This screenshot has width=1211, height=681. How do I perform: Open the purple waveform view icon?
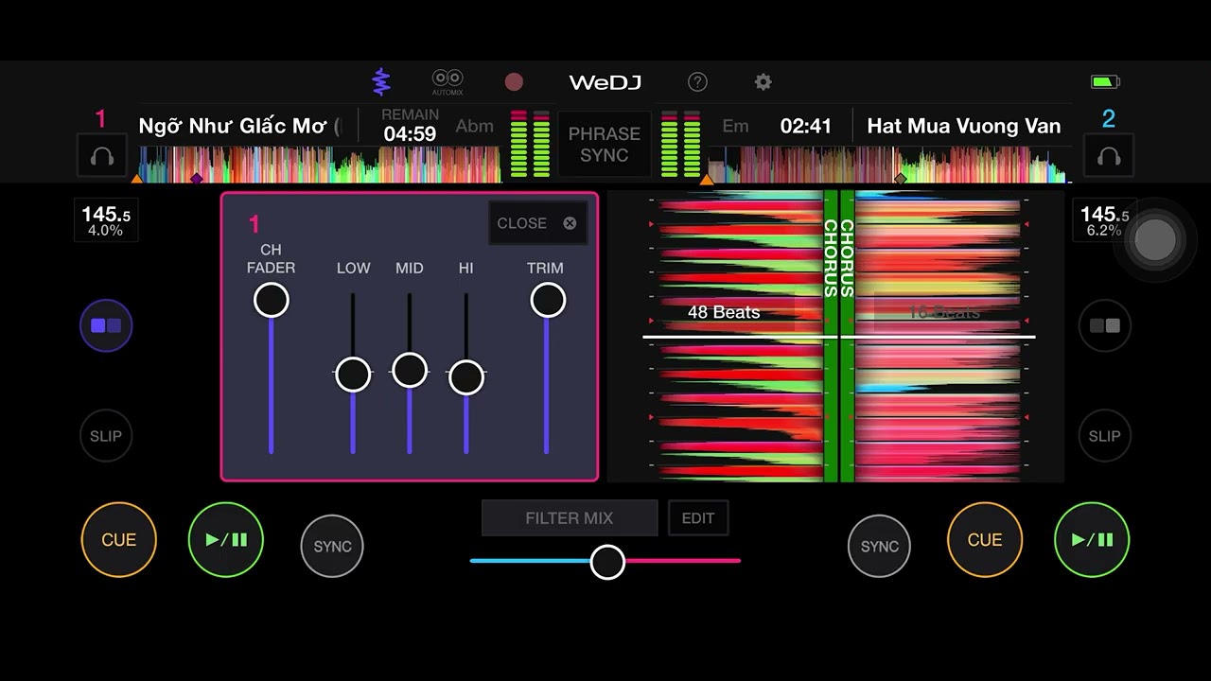pyautogui.click(x=381, y=82)
